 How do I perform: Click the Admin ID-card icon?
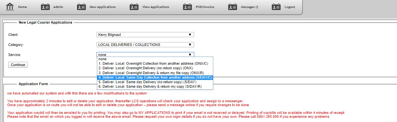tap(46, 7)
